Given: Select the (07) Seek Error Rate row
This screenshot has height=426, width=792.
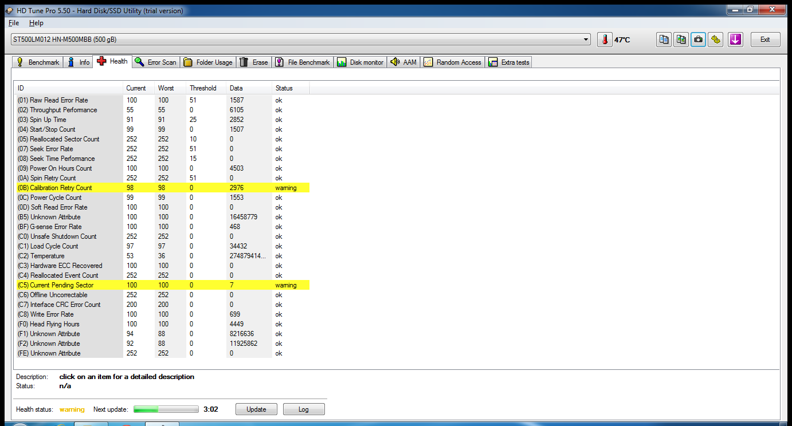Looking at the screenshot, I should (x=162, y=149).
